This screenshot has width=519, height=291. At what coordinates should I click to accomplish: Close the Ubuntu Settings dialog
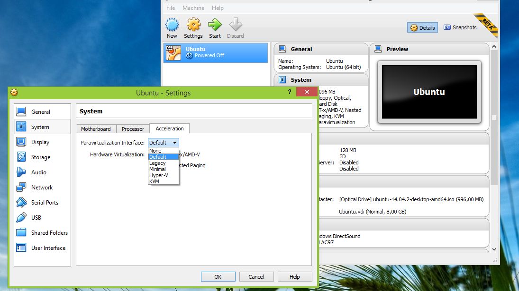307,92
